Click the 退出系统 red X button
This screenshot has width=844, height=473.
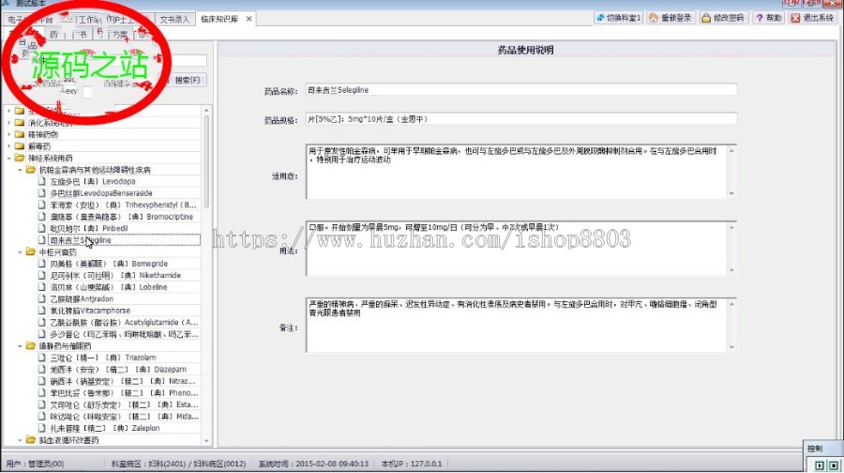coord(812,18)
